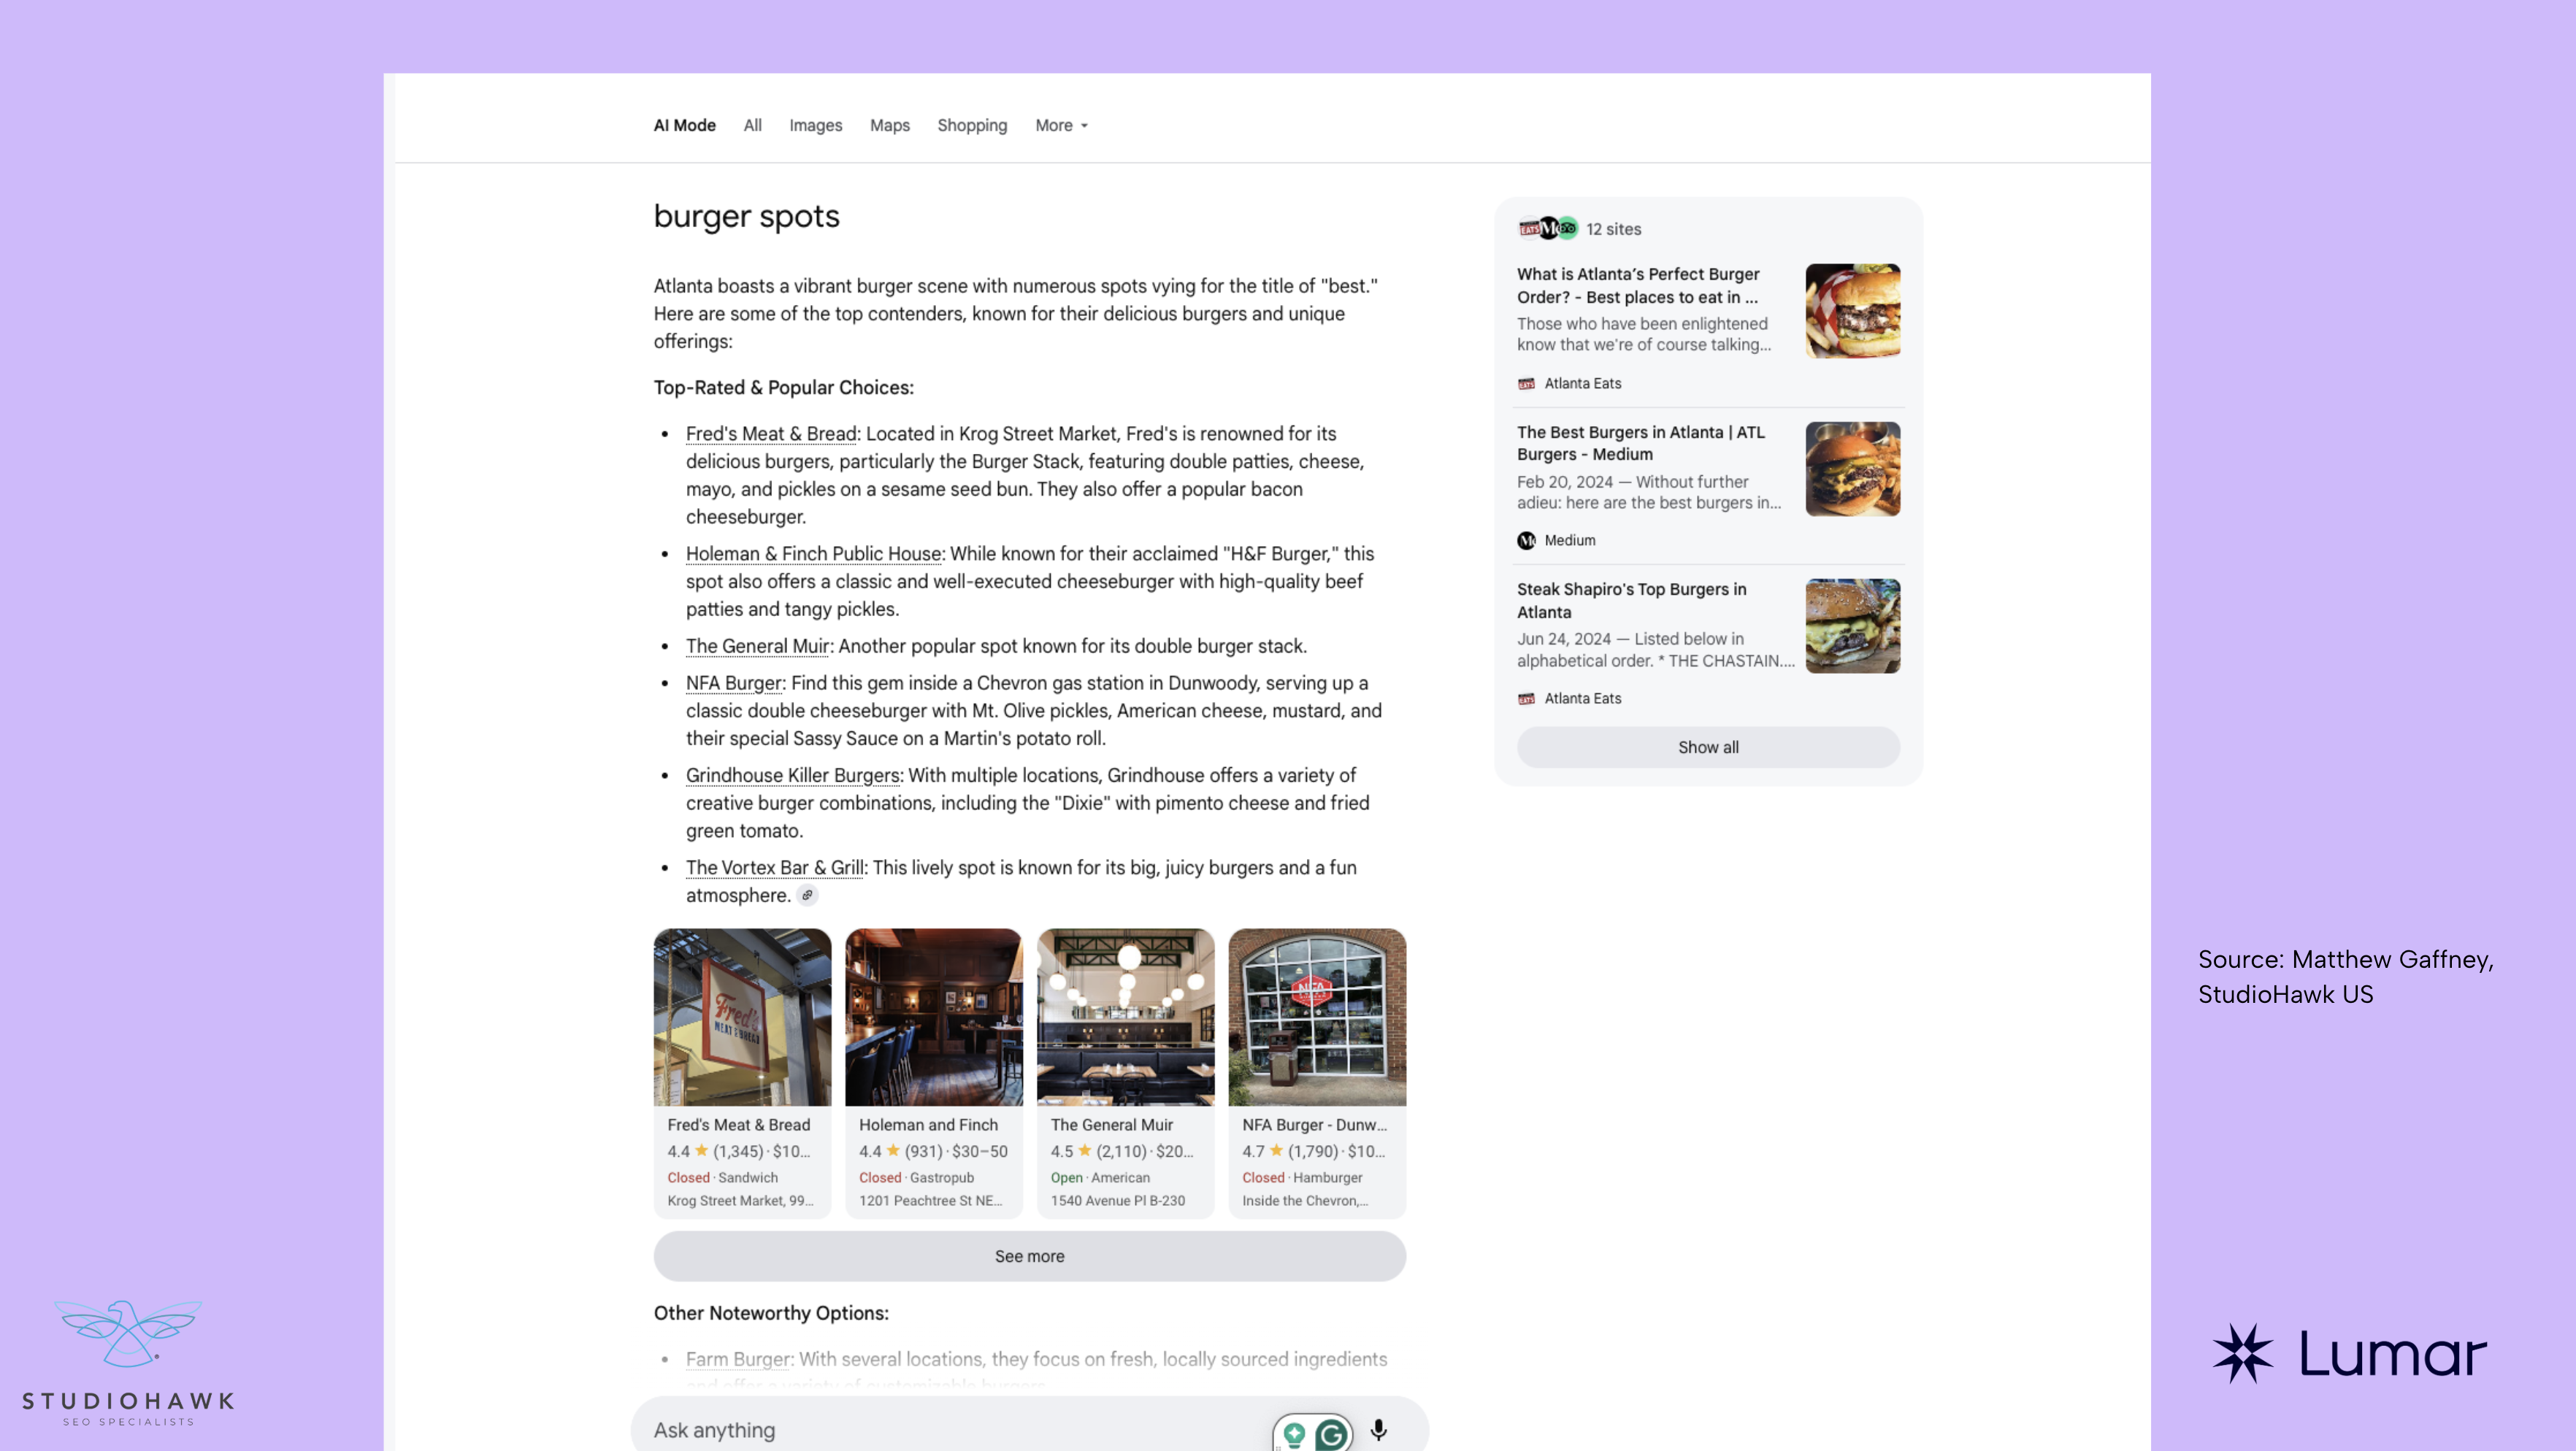The image size is (2576, 1451).
Task: Click the Holeman and Finch interior photo
Action: (x=933, y=1016)
